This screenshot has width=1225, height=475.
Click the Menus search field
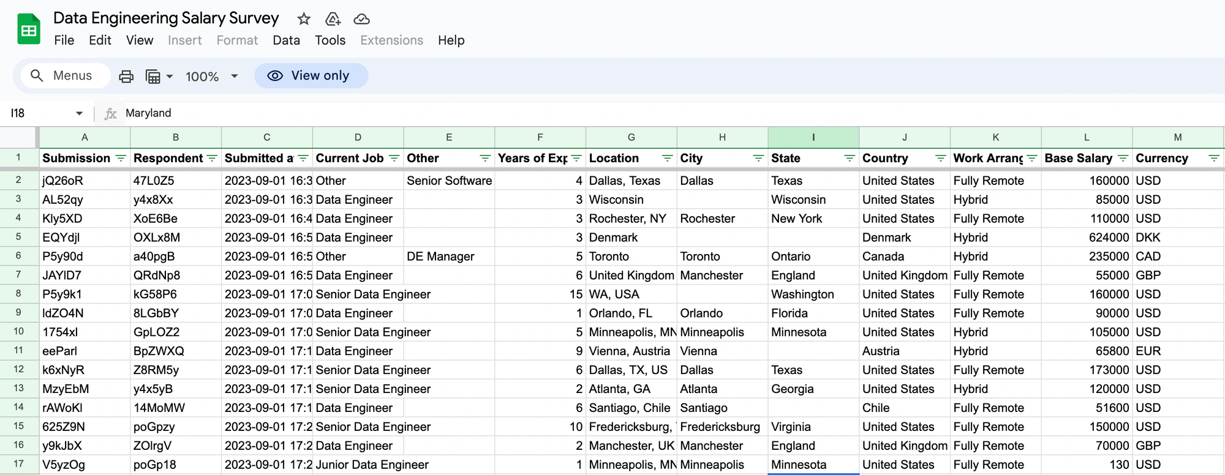pos(66,75)
